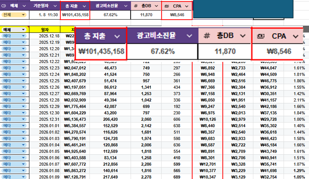Select the cell showing ₩46,775
Image resolution: width=309 pixels, height=179 pixels.
tap(269, 81)
